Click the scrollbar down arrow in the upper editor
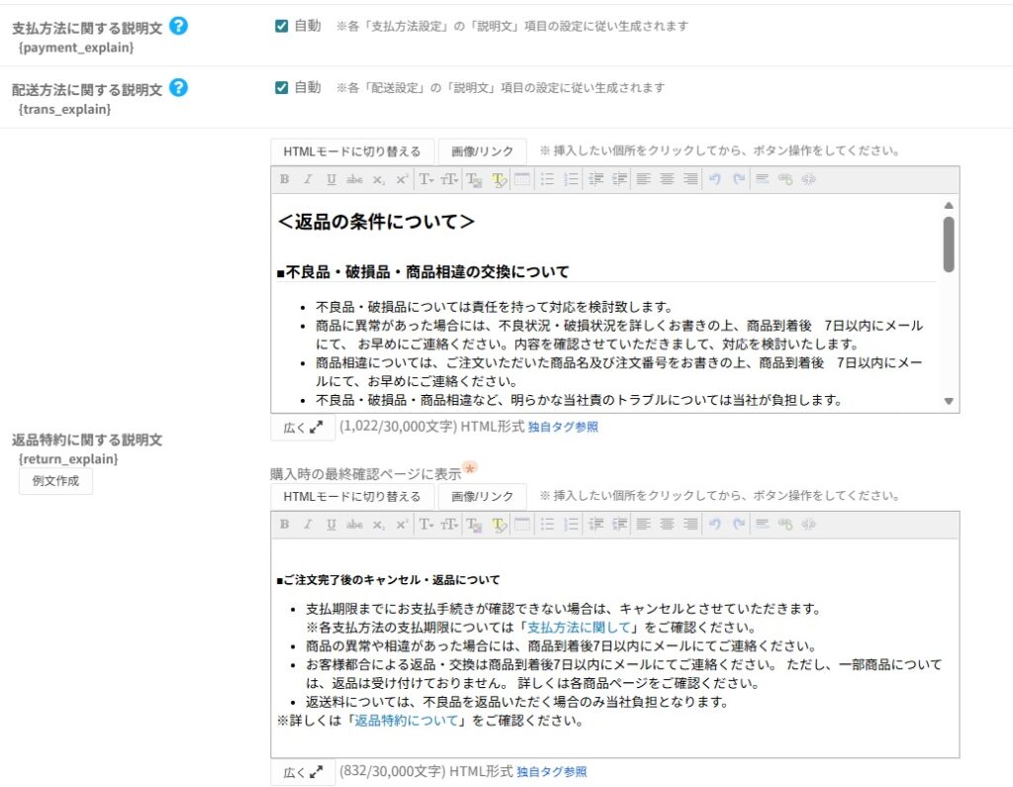Viewport: 1013px width, 787px height. (x=949, y=401)
